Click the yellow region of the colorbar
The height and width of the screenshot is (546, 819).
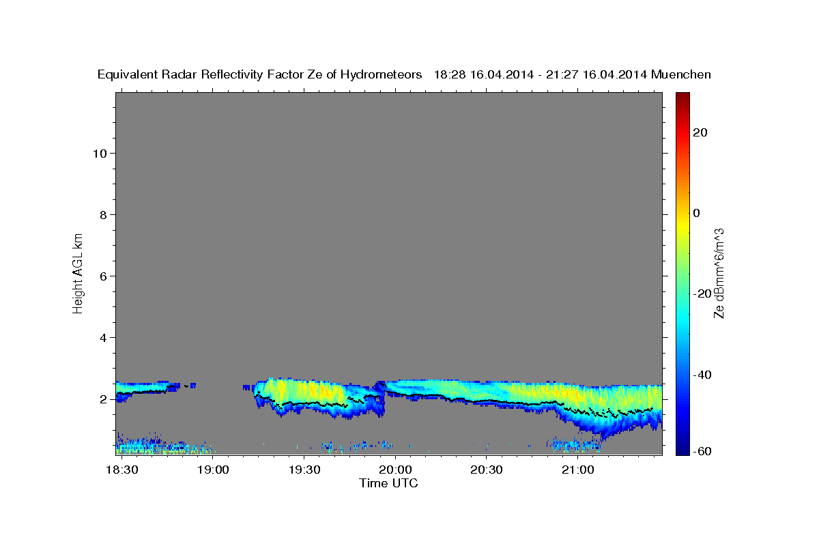pos(682,225)
